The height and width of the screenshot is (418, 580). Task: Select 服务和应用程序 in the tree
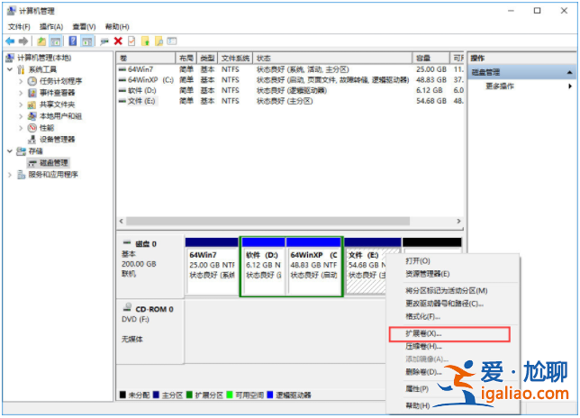click(x=53, y=175)
